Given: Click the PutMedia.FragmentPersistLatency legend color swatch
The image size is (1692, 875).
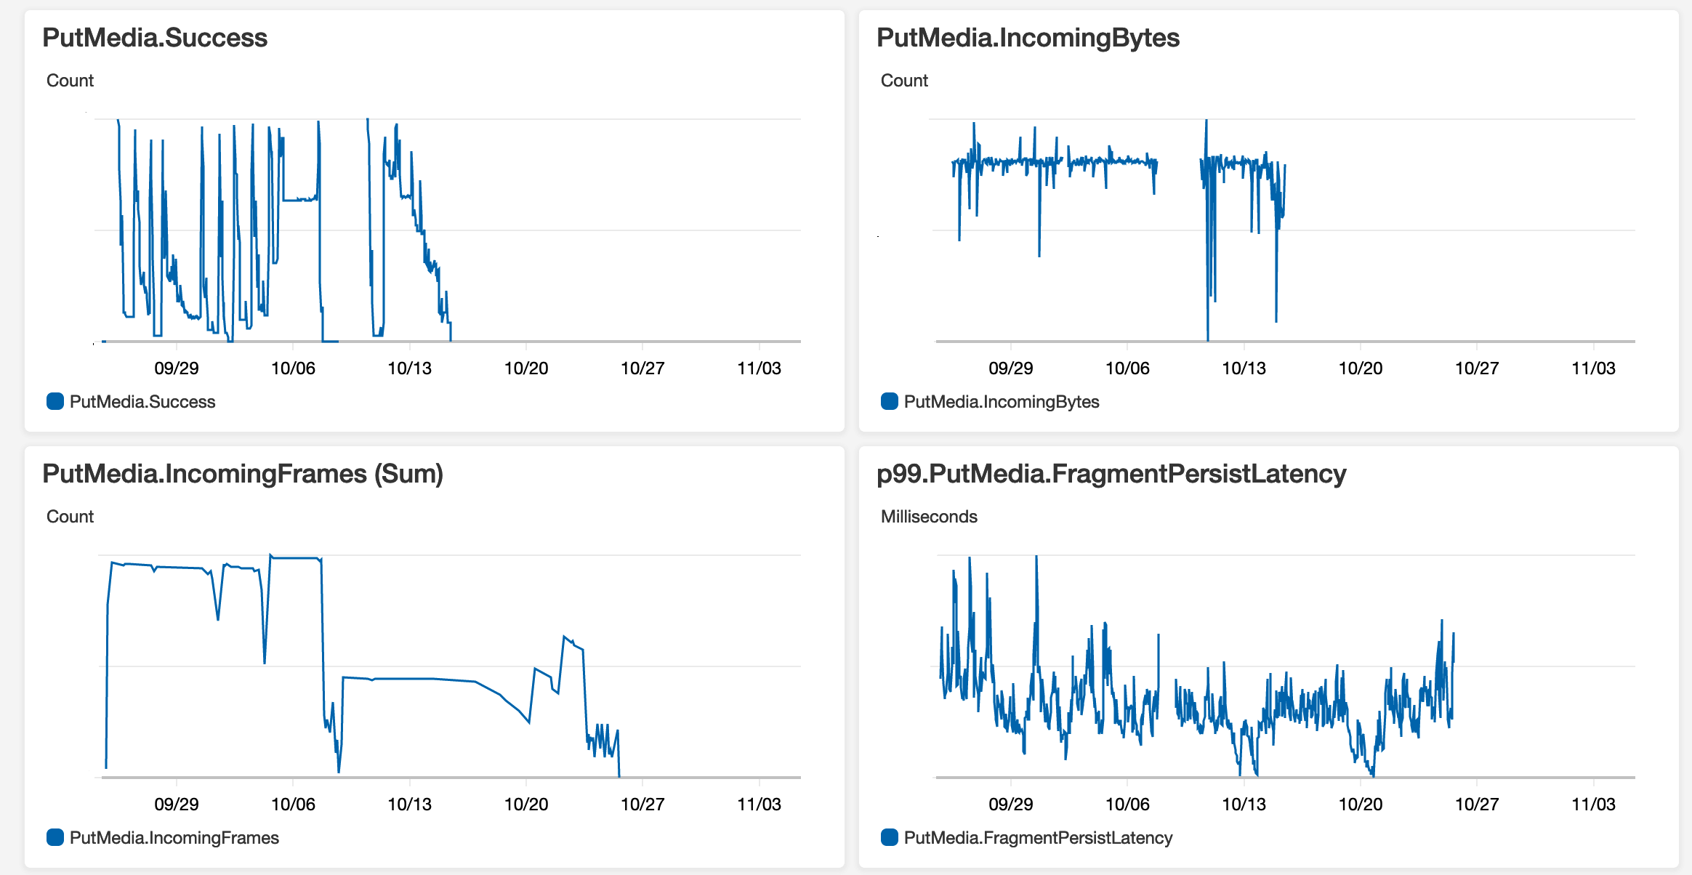Looking at the screenshot, I should 890,837.
